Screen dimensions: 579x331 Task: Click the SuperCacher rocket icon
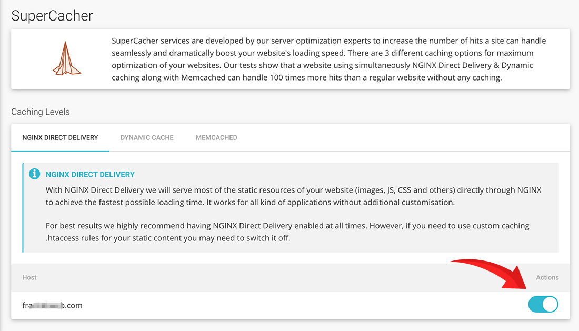pos(66,58)
